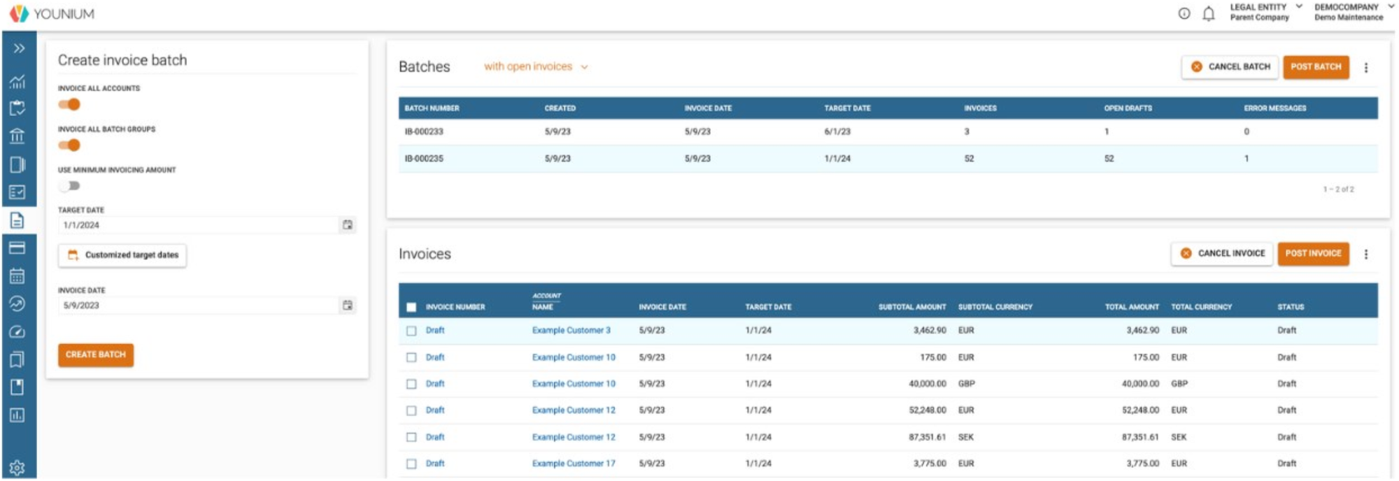Expand the sidebar with the double-chevron icon
1399x481 pixels.
pyautogui.click(x=19, y=48)
